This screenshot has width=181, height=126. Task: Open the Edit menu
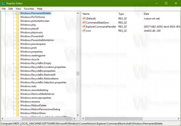pyautogui.click(x=11, y=9)
